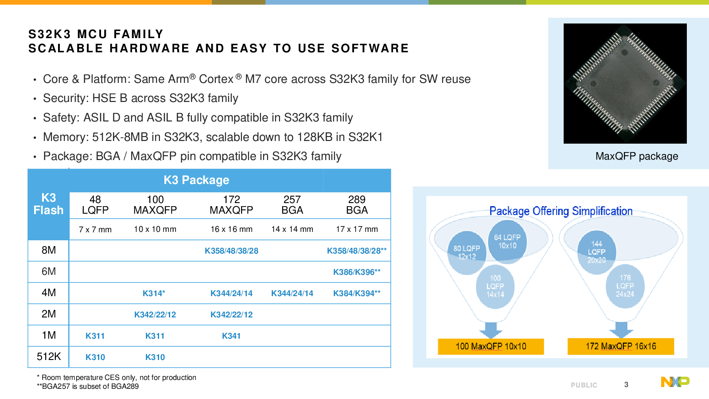
Task: Click K342/22/12 in 100 MAXQFP column
Action: pos(155,315)
